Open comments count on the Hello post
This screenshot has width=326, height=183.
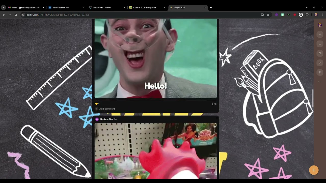(214, 104)
